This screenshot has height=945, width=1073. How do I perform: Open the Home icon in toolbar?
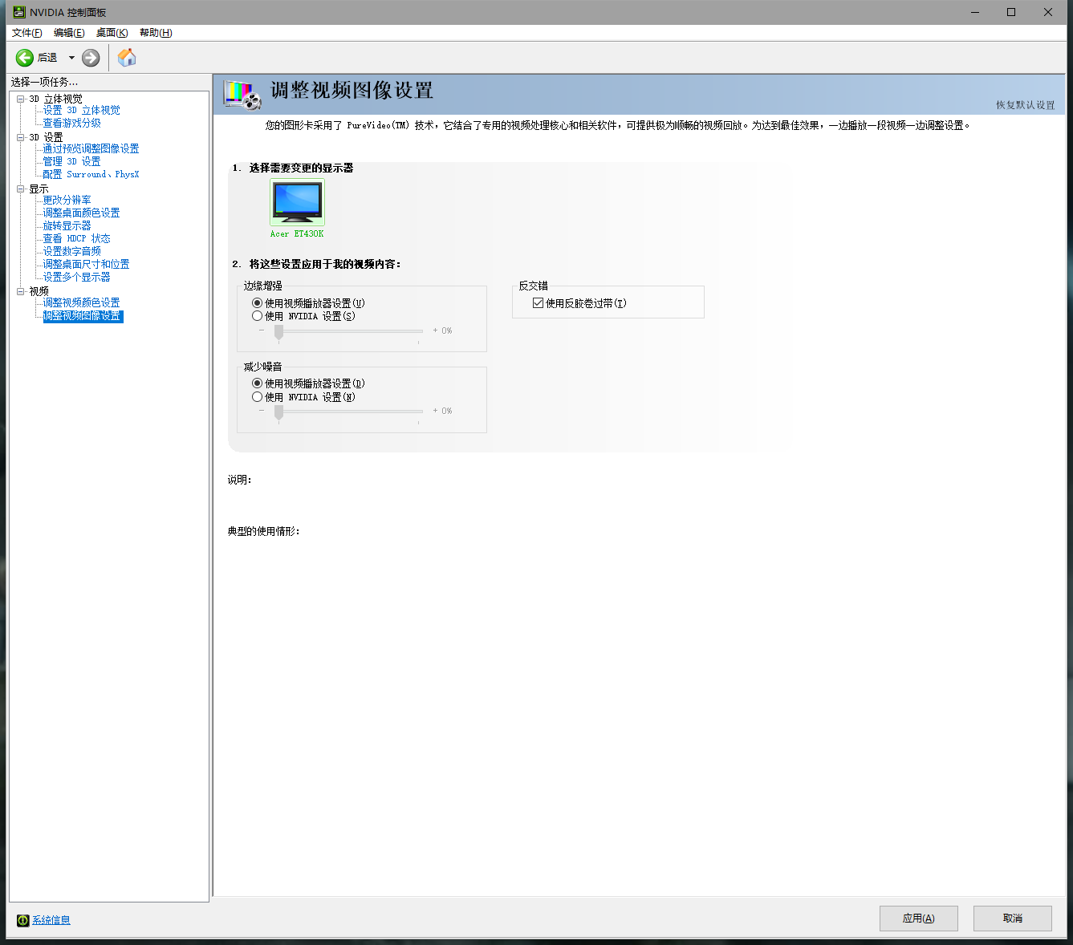point(127,58)
